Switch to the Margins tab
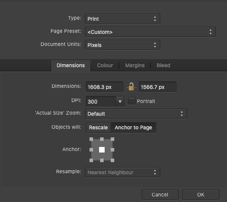This screenshot has height=202, width=227. pyautogui.click(x=135, y=65)
